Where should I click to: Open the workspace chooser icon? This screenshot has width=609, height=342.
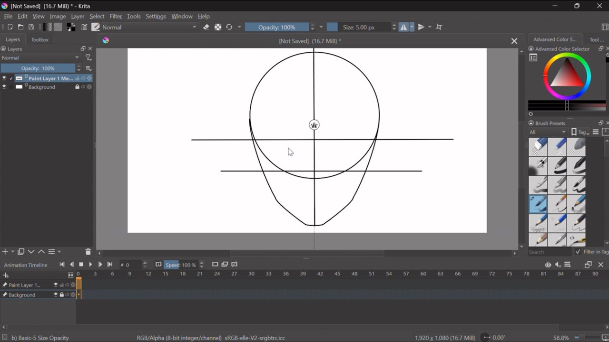(x=605, y=27)
